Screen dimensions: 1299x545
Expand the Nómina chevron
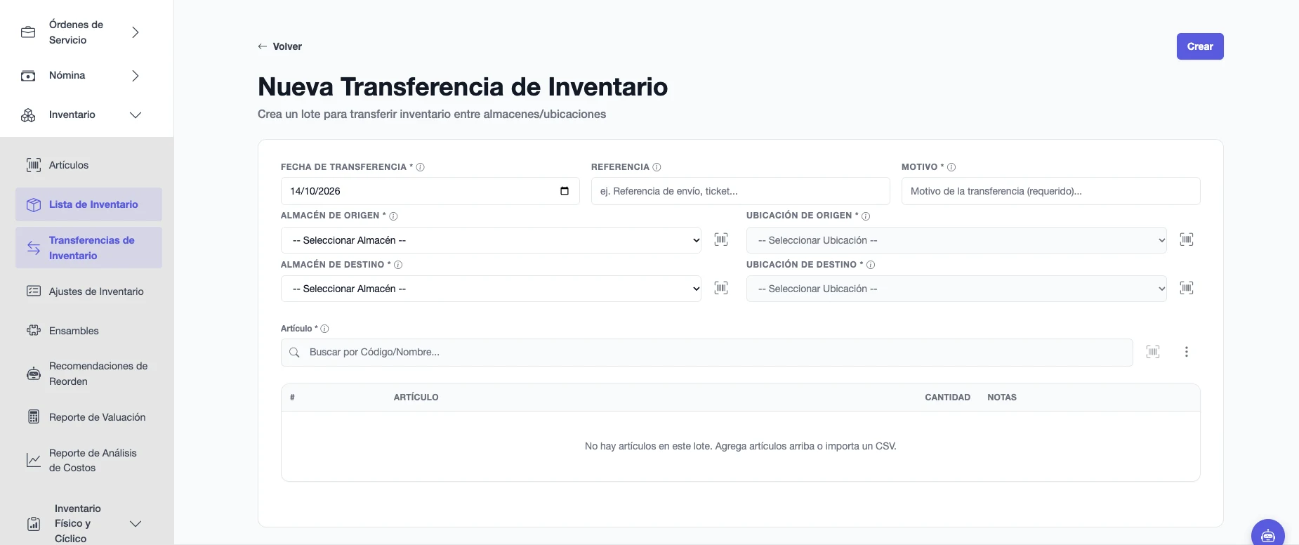pos(136,76)
